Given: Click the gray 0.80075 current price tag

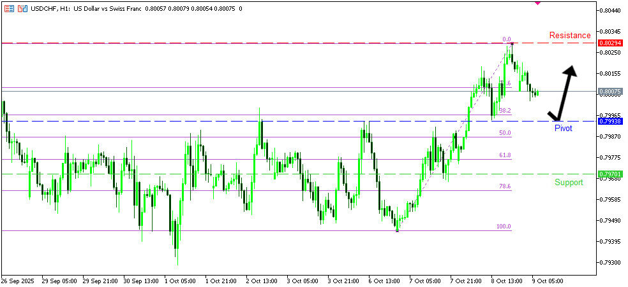Looking at the screenshot, I should tap(611, 92).
